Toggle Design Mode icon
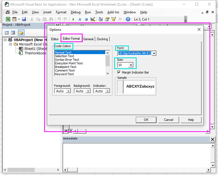 coord(92,19)
